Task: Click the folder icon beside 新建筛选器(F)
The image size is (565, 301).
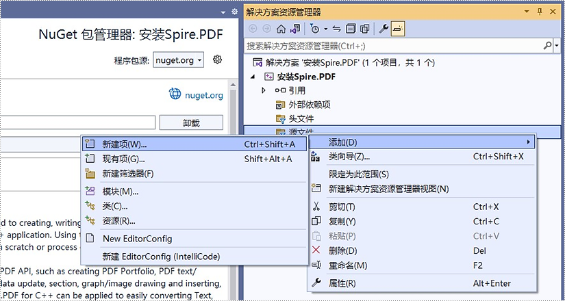Action: pyautogui.click(x=90, y=173)
